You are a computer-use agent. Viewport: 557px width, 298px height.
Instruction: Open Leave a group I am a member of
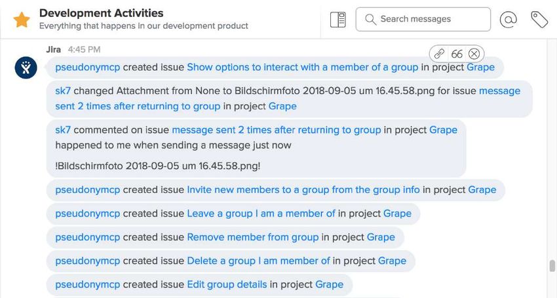point(261,214)
